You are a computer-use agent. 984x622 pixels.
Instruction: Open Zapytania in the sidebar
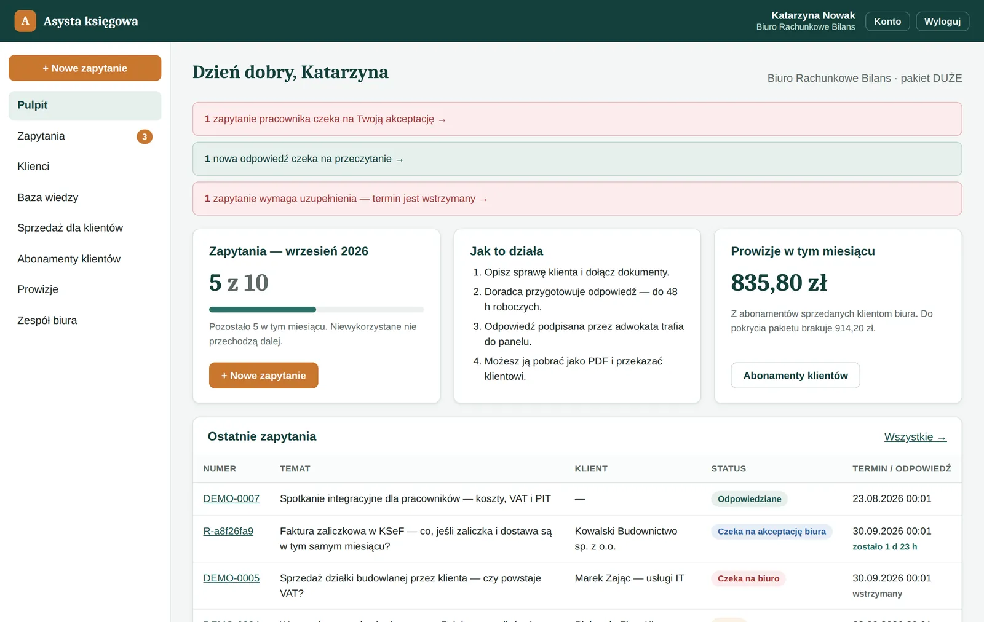(85, 136)
